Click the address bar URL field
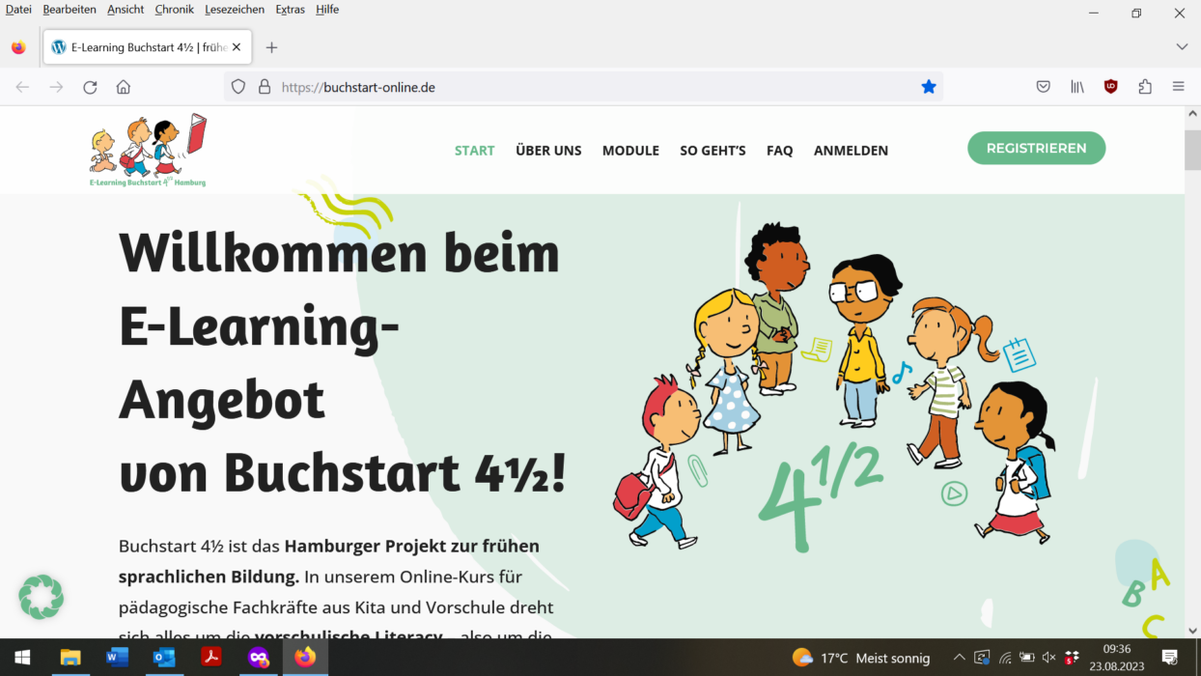Screen dimensions: 1201x676 583,87
